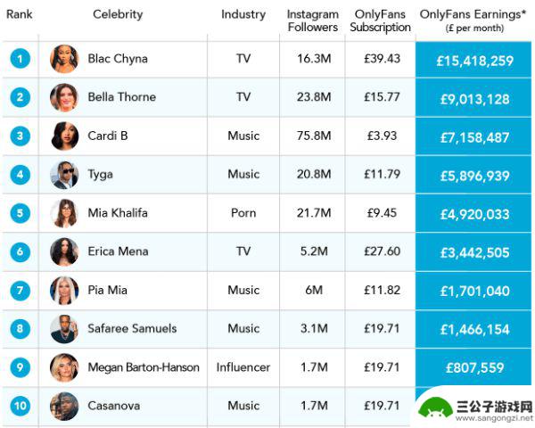Image resolution: width=535 pixels, height=428 pixels.
Task: Click Casanova's profile avatar
Action: [x=64, y=406]
